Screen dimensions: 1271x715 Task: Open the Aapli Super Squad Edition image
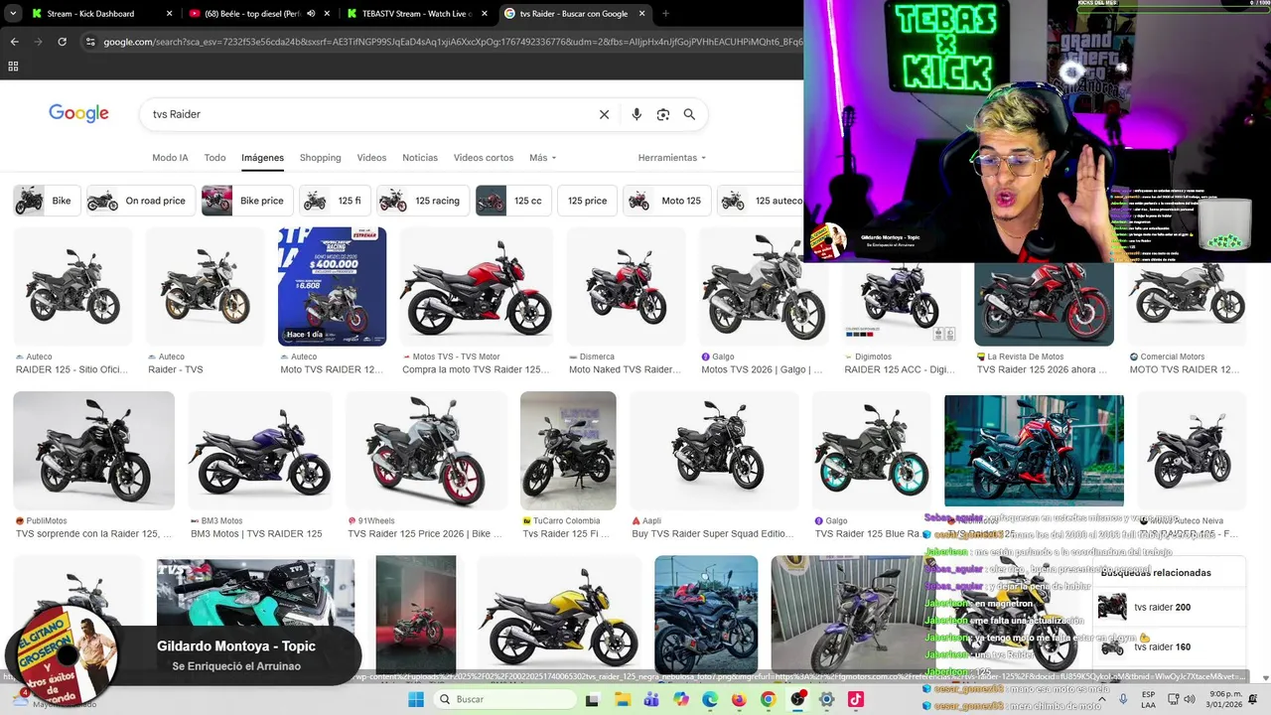[714, 451]
